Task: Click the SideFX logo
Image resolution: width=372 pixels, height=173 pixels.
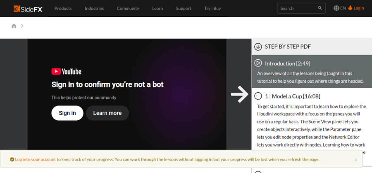Action: [28, 9]
